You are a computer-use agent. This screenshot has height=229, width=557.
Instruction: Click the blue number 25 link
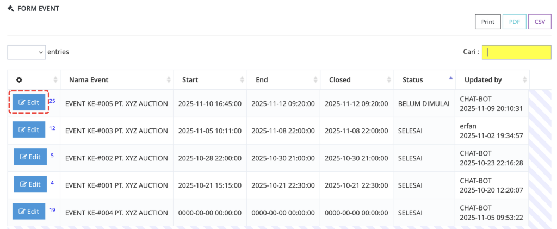(x=52, y=101)
